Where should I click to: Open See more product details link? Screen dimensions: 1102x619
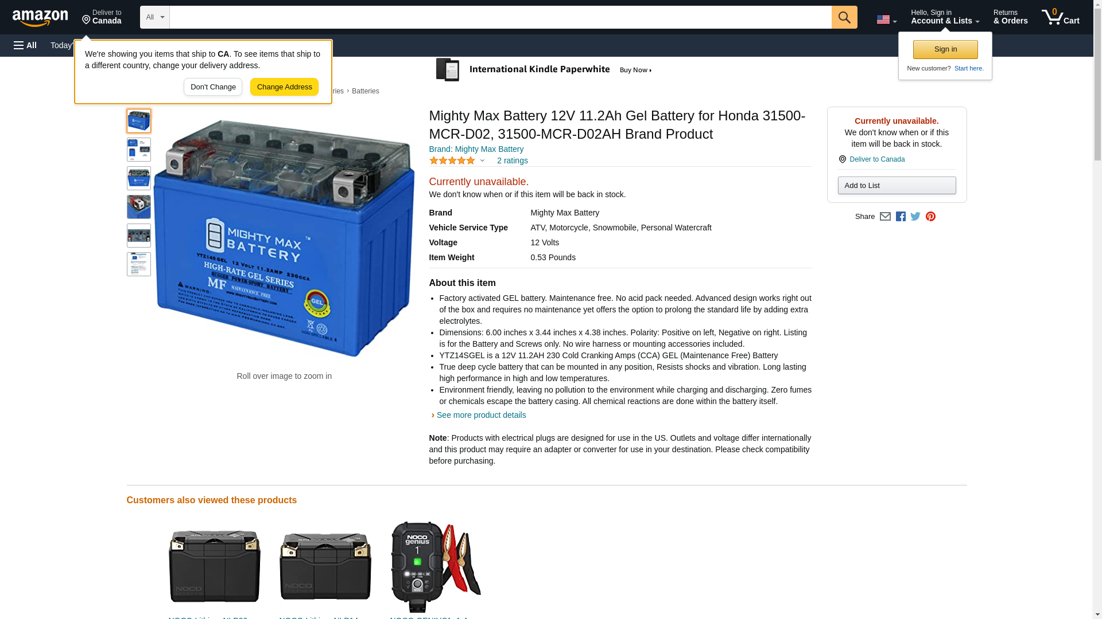(x=481, y=415)
